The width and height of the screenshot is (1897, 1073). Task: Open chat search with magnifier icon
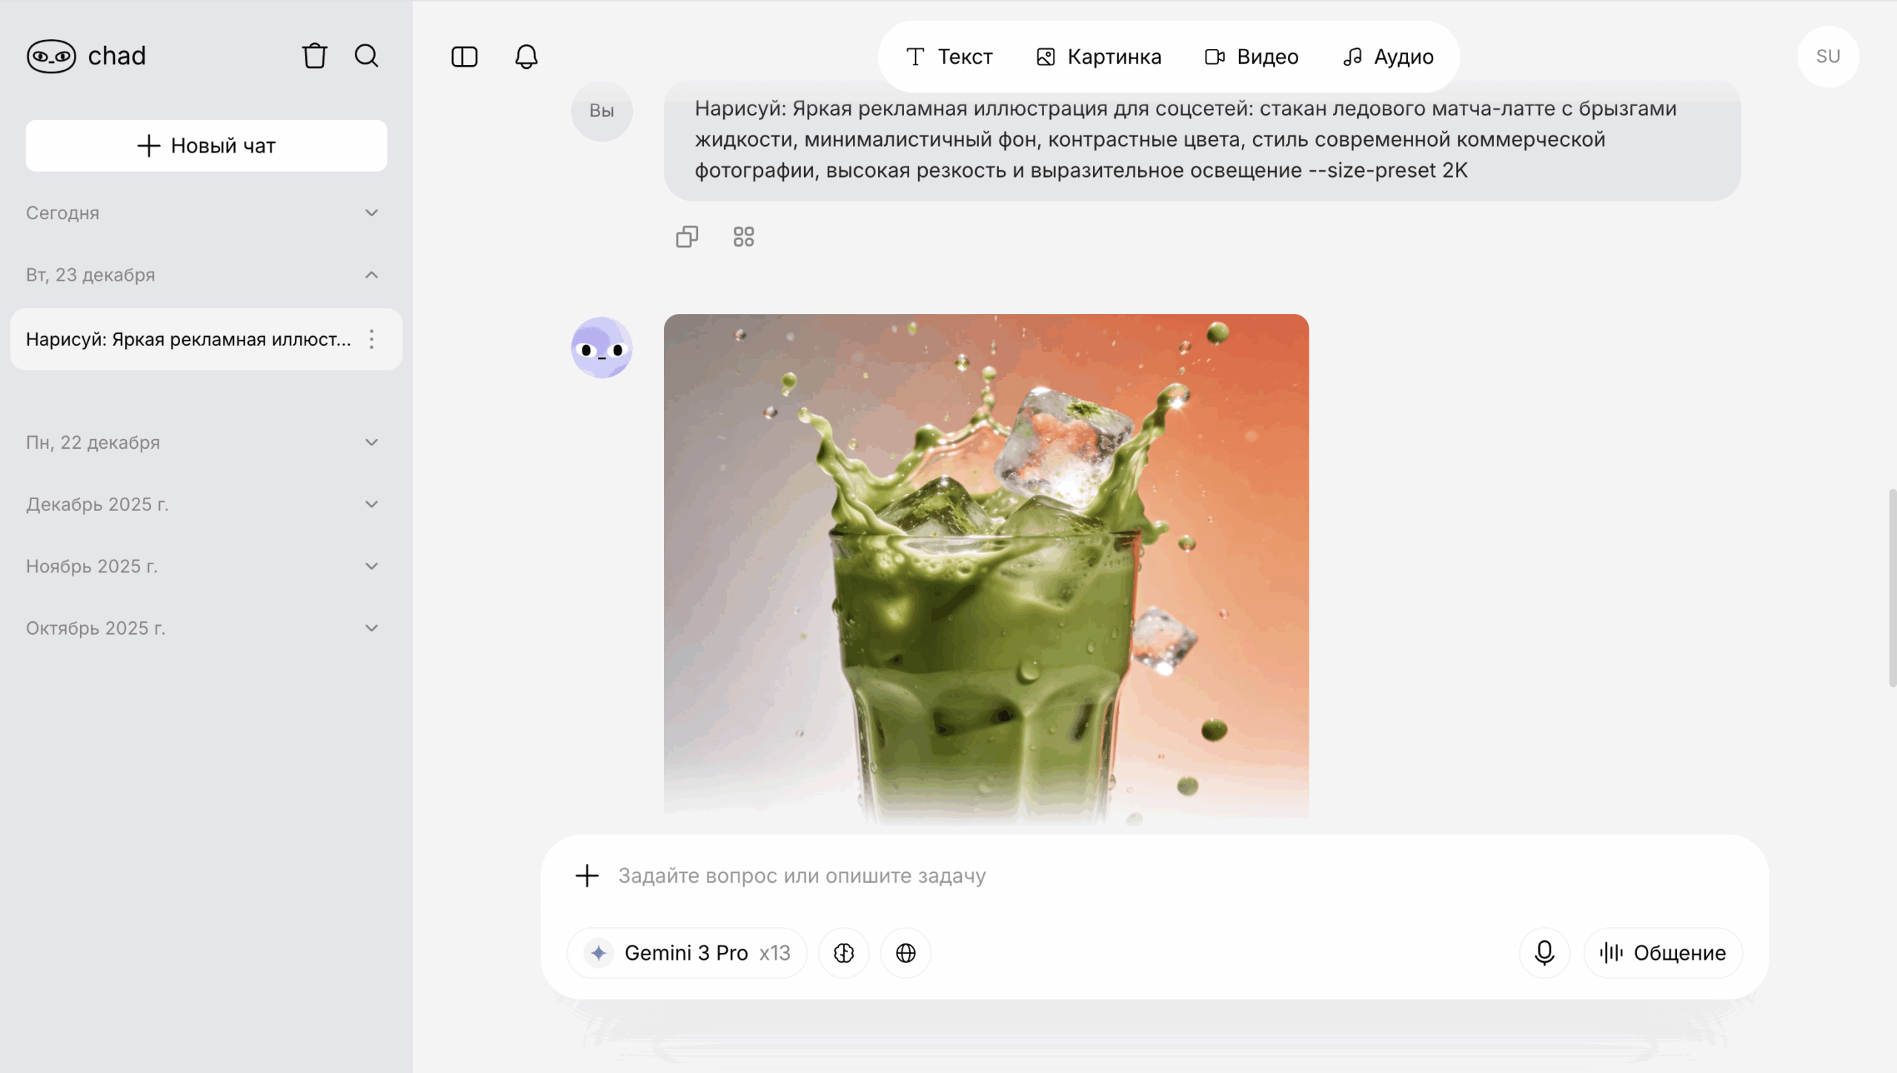pos(366,56)
